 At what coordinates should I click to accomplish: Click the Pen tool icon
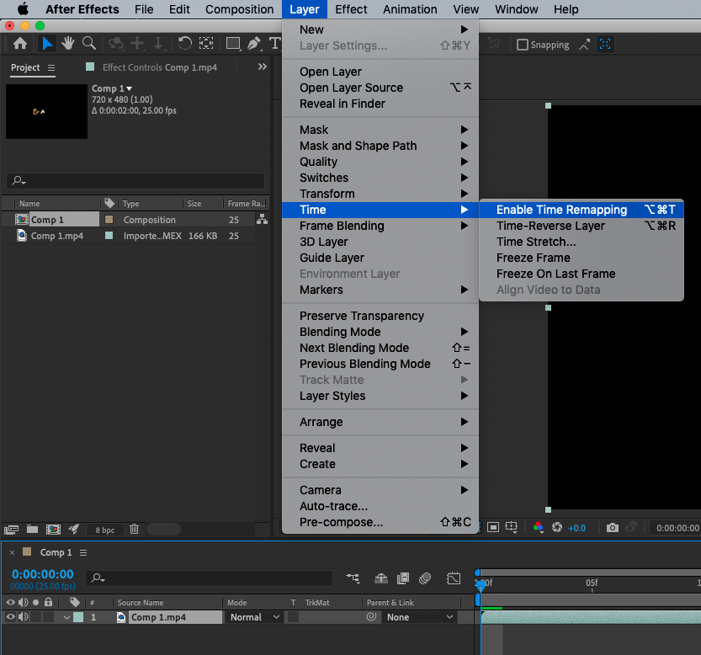pos(255,44)
